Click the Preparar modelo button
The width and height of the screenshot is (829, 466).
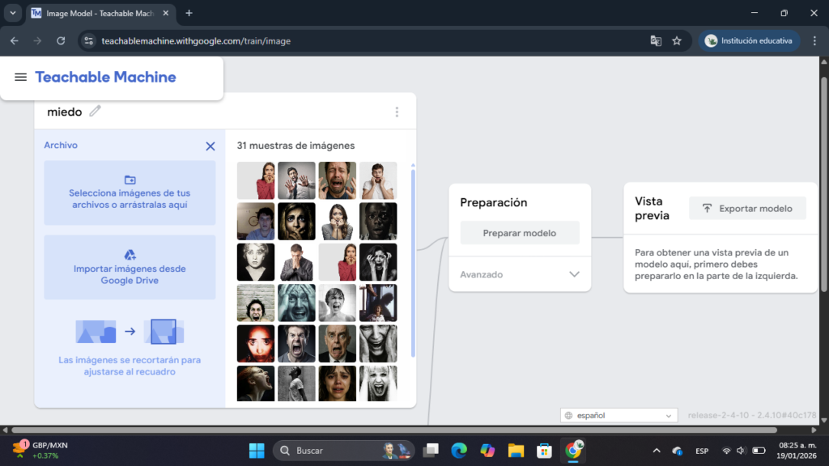coord(520,233)
